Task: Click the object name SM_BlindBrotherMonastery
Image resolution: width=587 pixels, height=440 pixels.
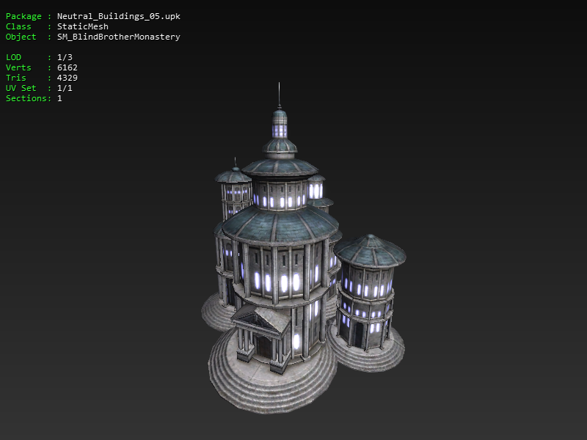Action: (119, 37)
